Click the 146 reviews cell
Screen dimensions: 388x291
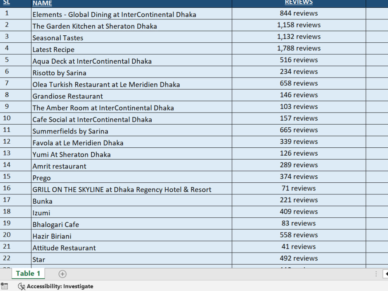(299, 95)
